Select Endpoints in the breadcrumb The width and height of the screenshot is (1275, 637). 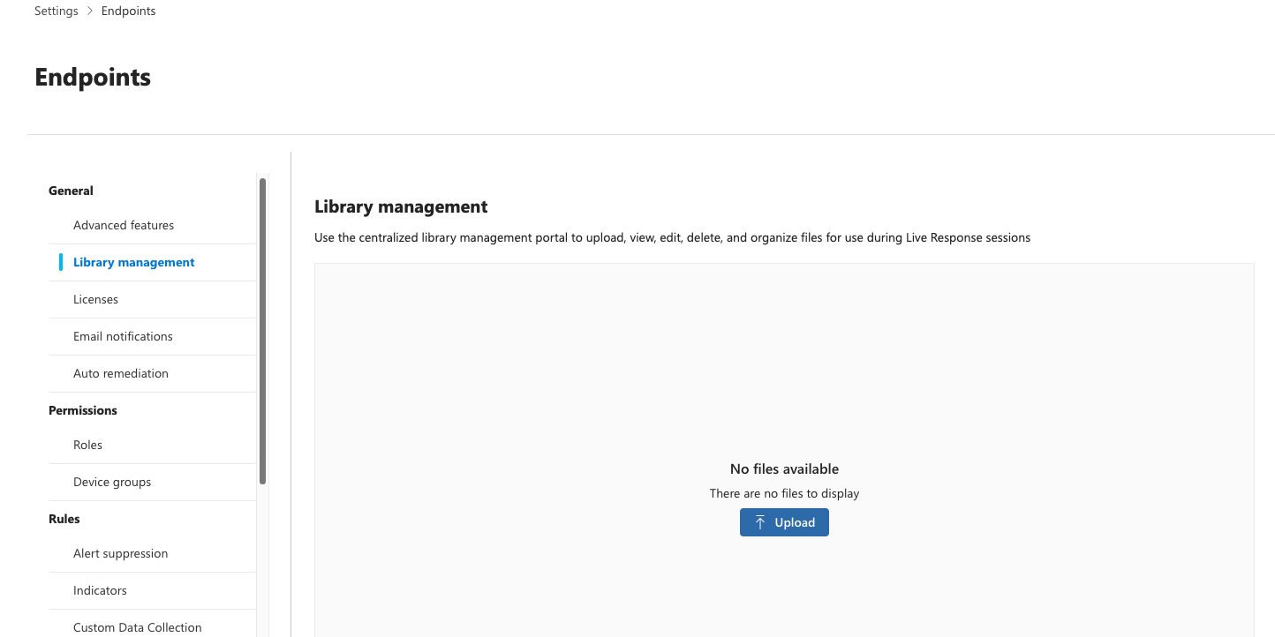[129, 11]
